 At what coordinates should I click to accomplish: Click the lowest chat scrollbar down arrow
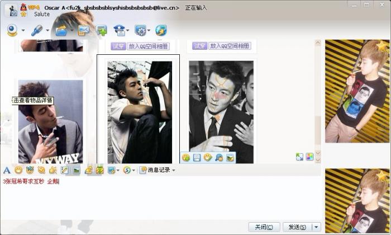[318, 159]
